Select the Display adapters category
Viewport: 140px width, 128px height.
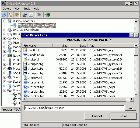point(24,21)
